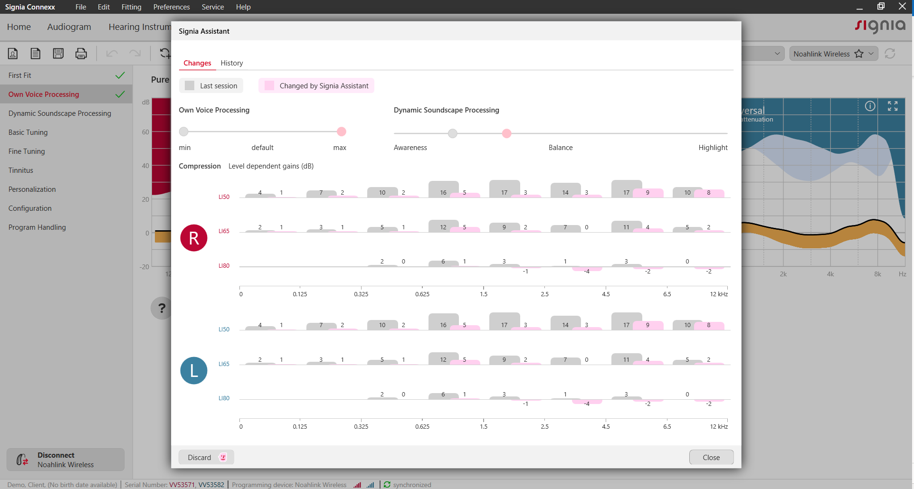Screen dimensions: 914x489
Task: Click the gray Own Voice slider handle at min
Action: [x=184, y=132]
